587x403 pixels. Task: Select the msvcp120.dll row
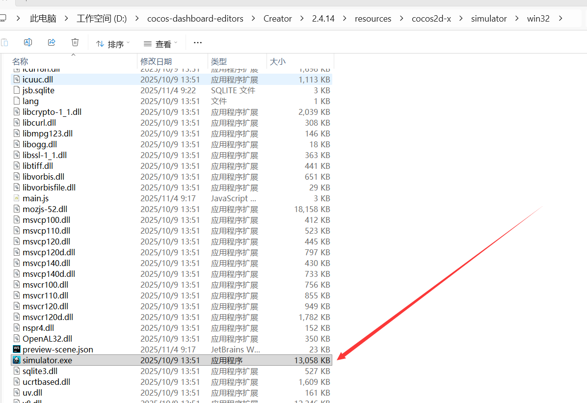(x=171, y=242)
